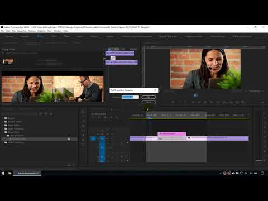Open the File menu
This screenshot has width=268, height=201.
point(2,31)
